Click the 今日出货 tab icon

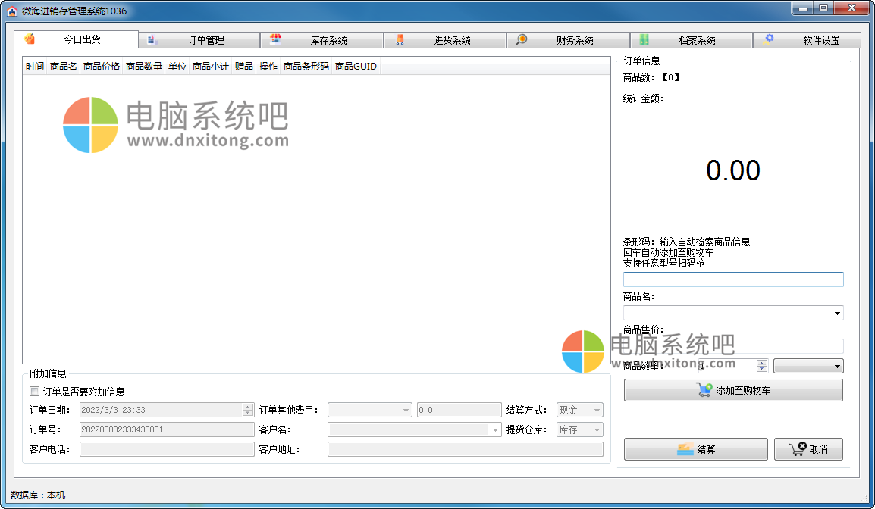click(x=30, y=39)
